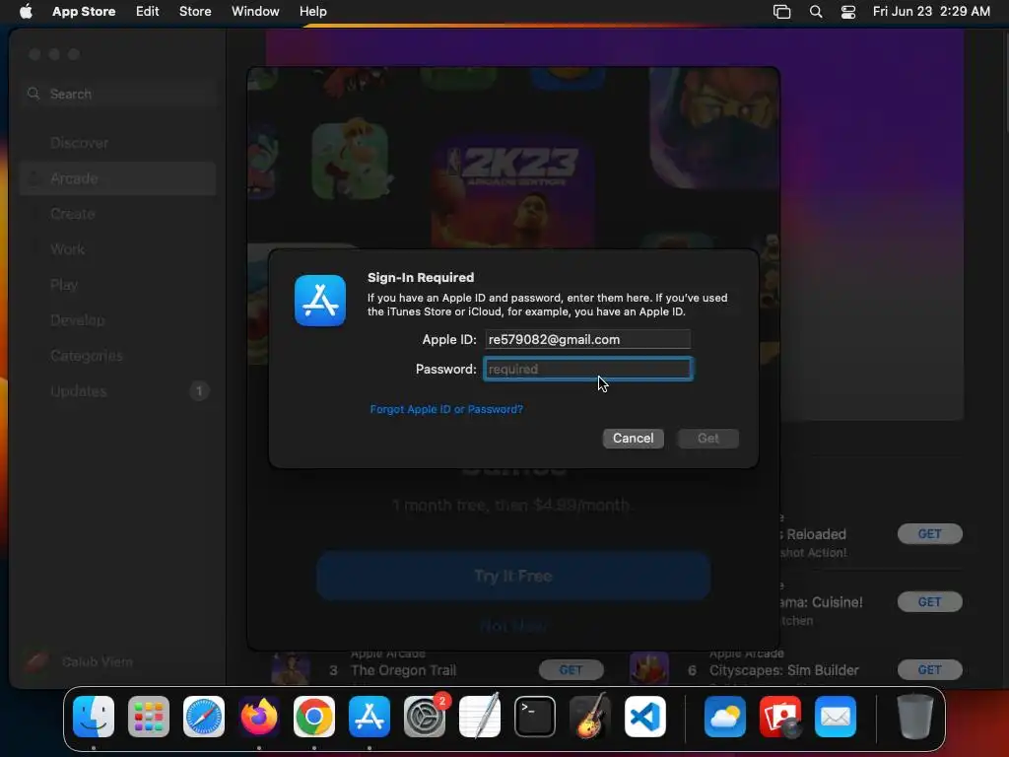Select Play in the sidebar
This screenshot has width=1009, height=757.
point(118,285)
